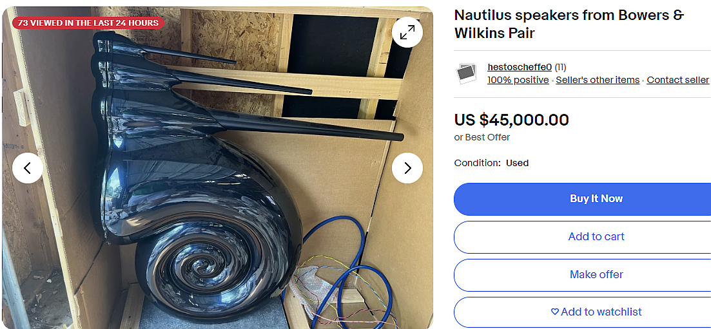Browse Seller's other items
711x329 pixels.
(598, 80)
